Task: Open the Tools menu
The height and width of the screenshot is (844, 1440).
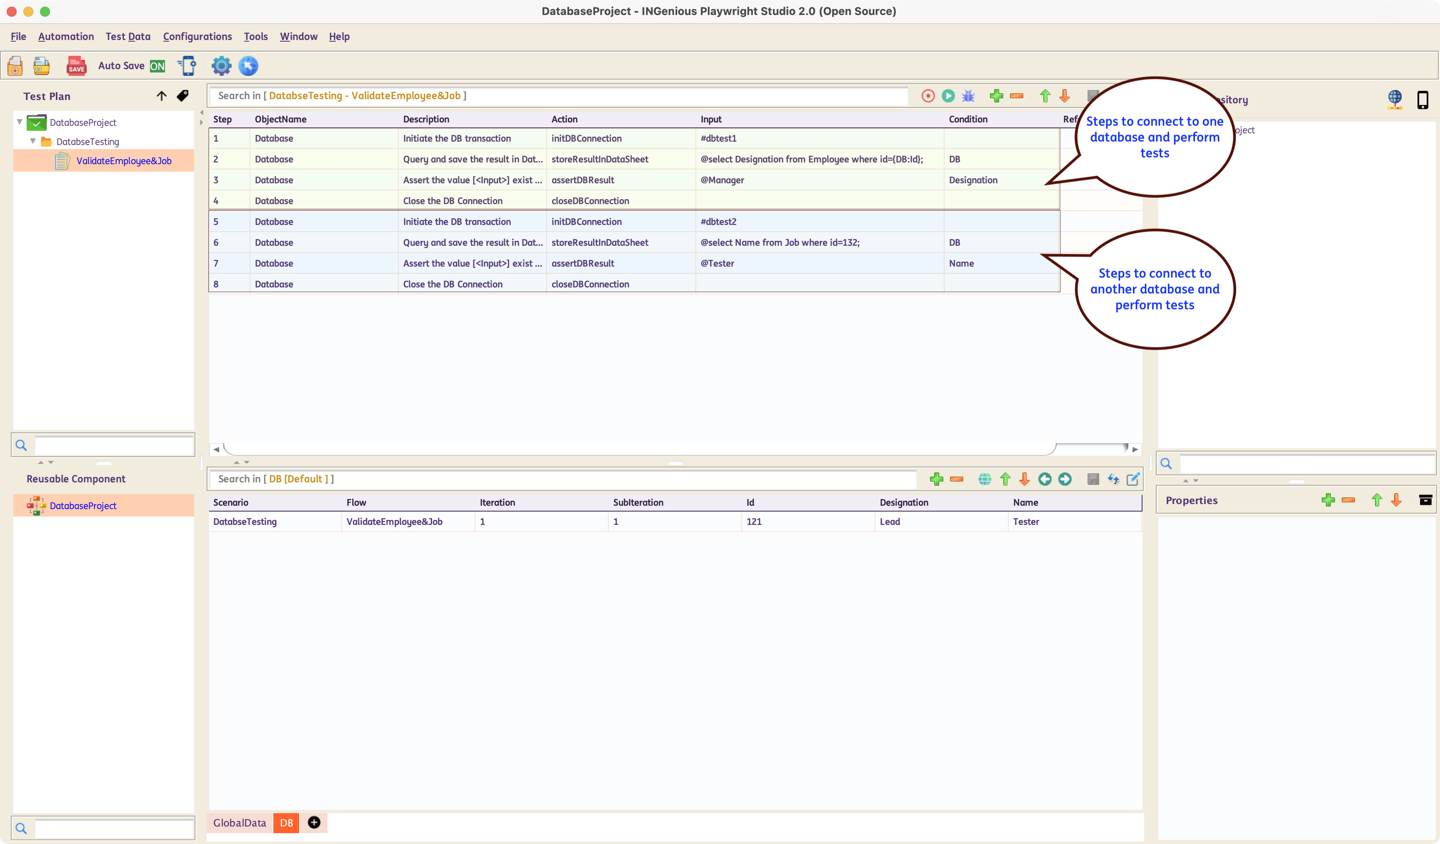Action: [x=255, y=37]
